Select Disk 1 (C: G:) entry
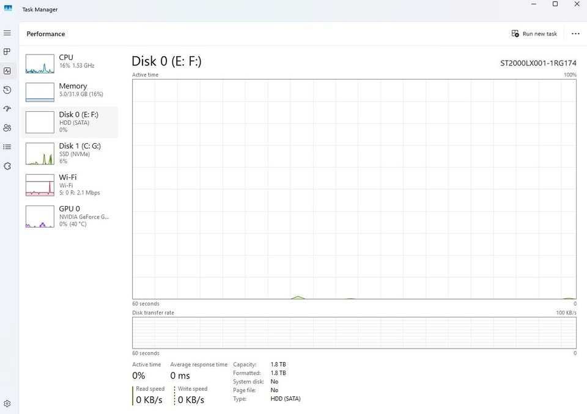587x414 pixels. coord(70,153)
